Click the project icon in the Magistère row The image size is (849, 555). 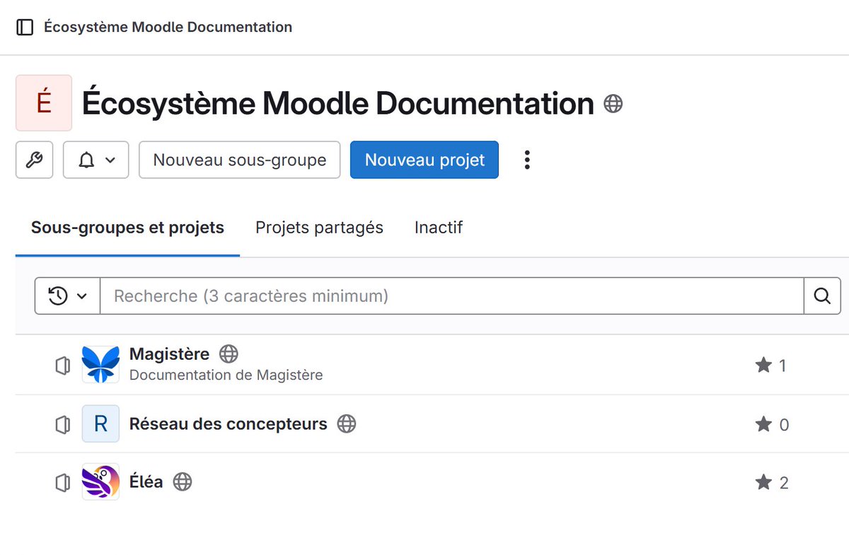pos(63,366)
